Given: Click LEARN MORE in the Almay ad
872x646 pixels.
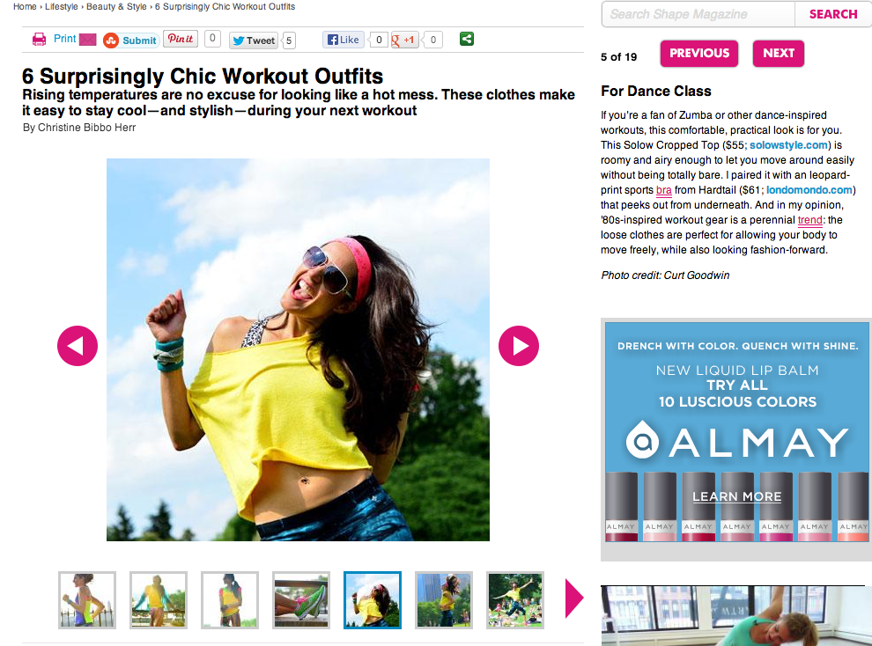Looking at the screenshot, I should point(737,496).
